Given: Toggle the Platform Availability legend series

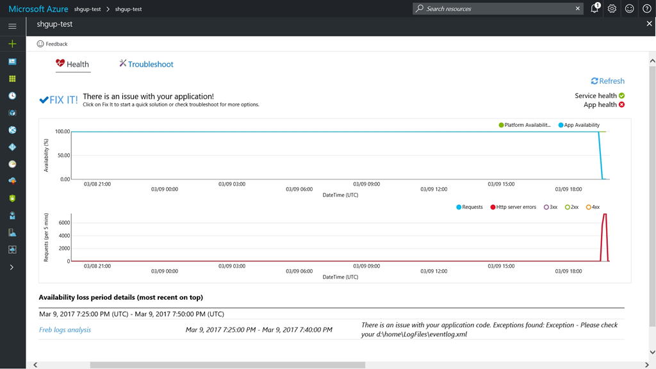Looking at the screenshot, I should coord(524,125).
